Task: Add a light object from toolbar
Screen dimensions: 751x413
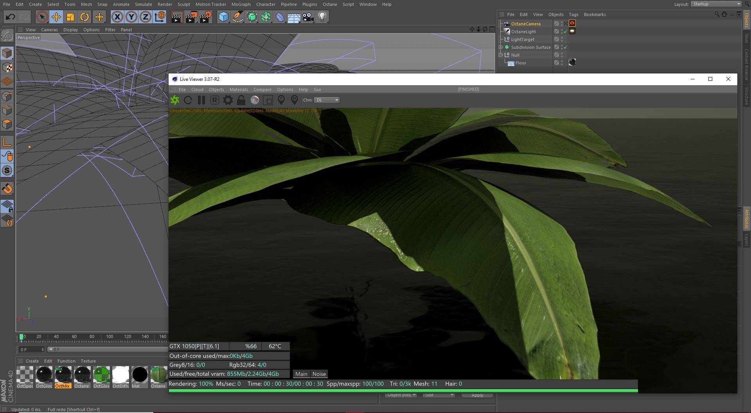Action: coord(322,17)
